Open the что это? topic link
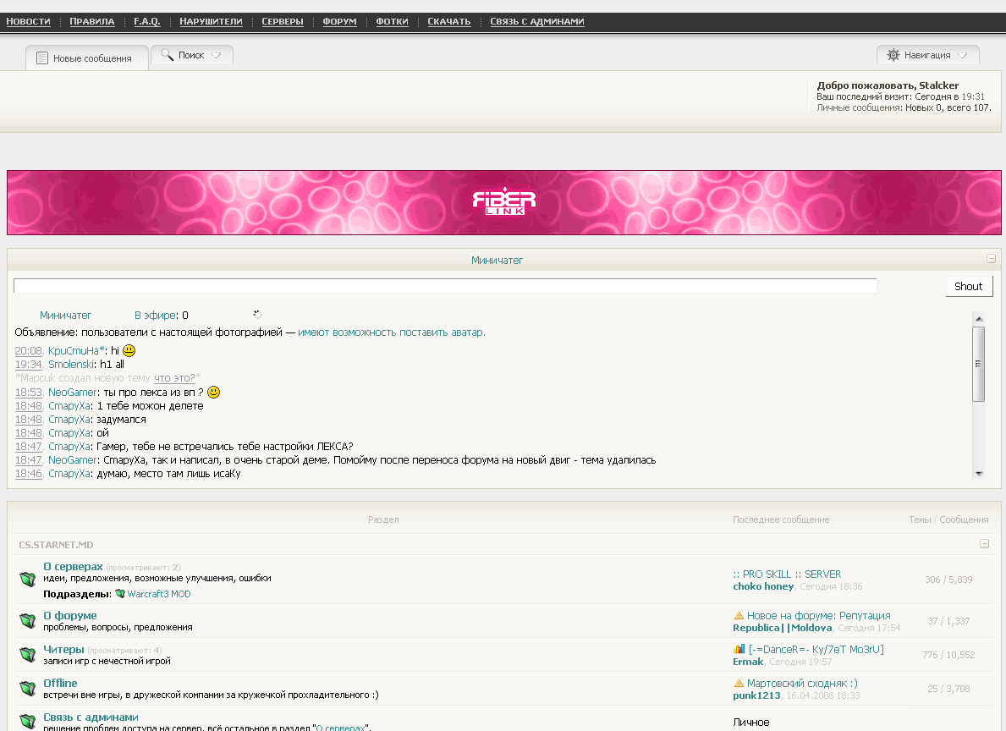Image resolution: width=1006 pixels, height=731 pixels. [x=174, y=378]
